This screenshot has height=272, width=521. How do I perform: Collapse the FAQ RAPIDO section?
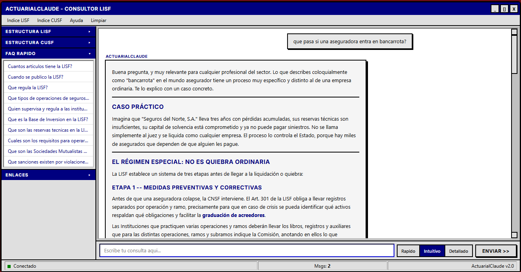[48, 53]
